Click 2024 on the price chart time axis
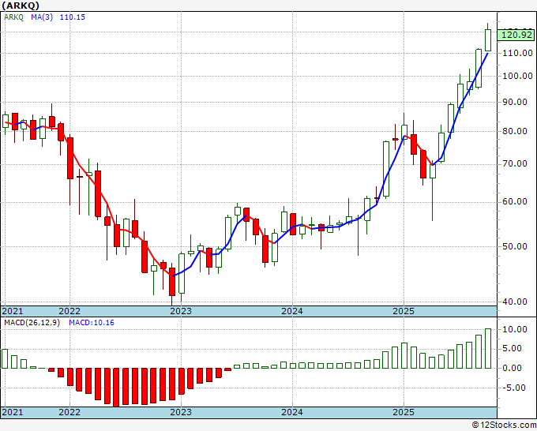This screenshot has height=431, width=537. pos(292,311)
